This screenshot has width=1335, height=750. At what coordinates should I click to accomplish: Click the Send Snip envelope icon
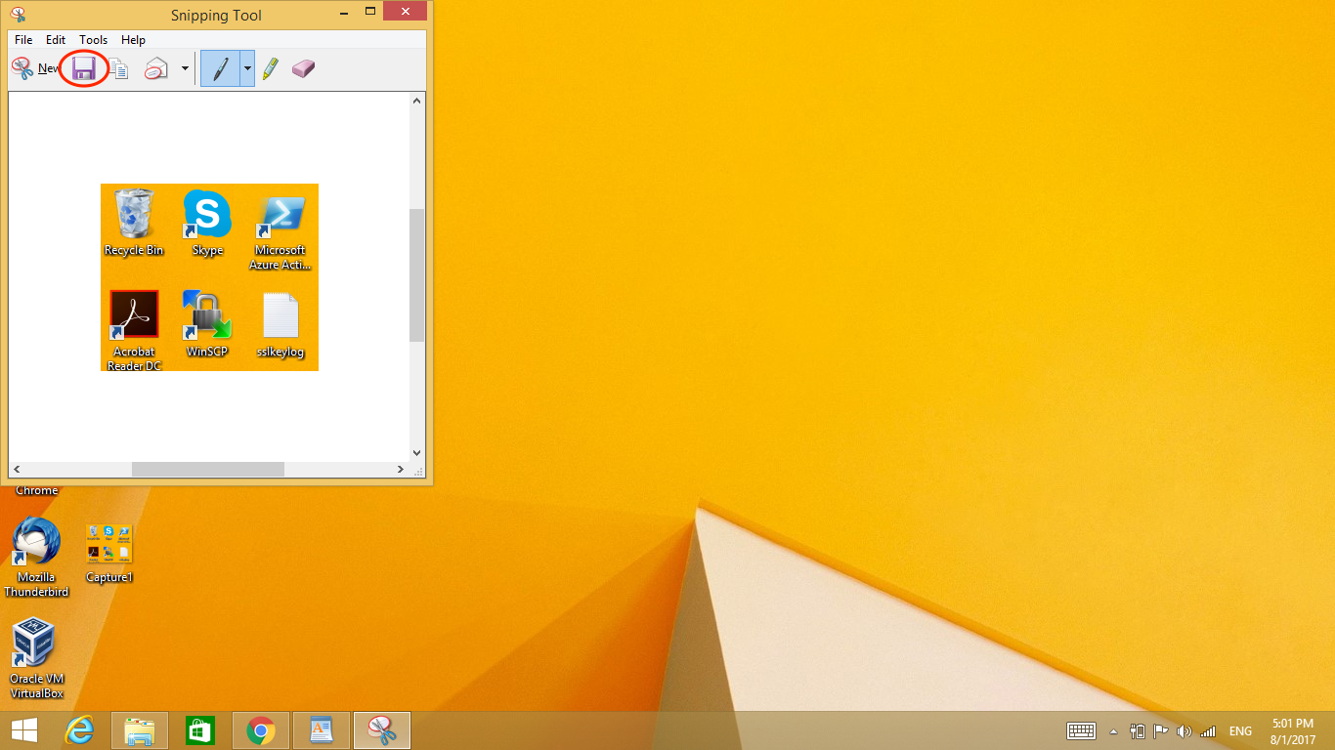pos(156,68)
